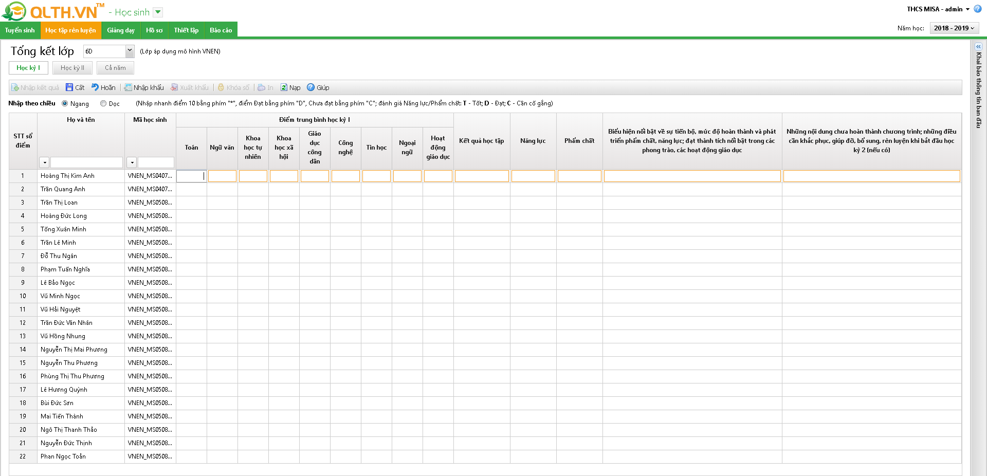987x476 pixels.
Task: Open the Thiết lập menu
Action: tap(186, 30)
